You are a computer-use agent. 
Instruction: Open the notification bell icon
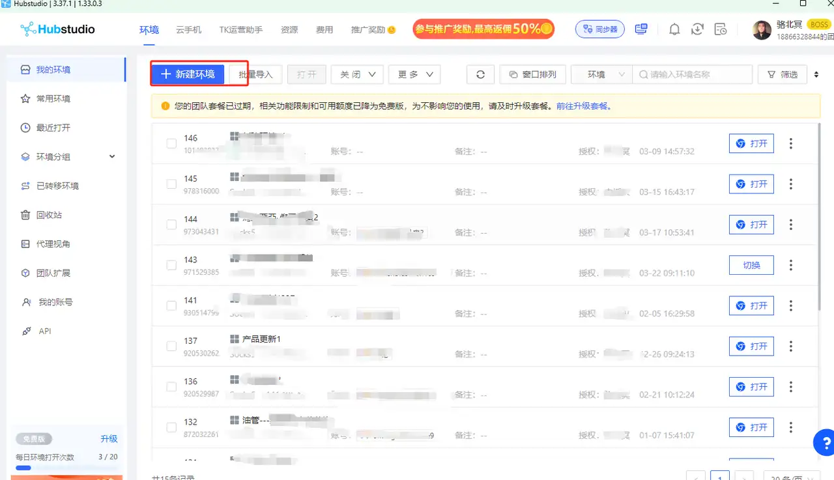coord(674,29)
